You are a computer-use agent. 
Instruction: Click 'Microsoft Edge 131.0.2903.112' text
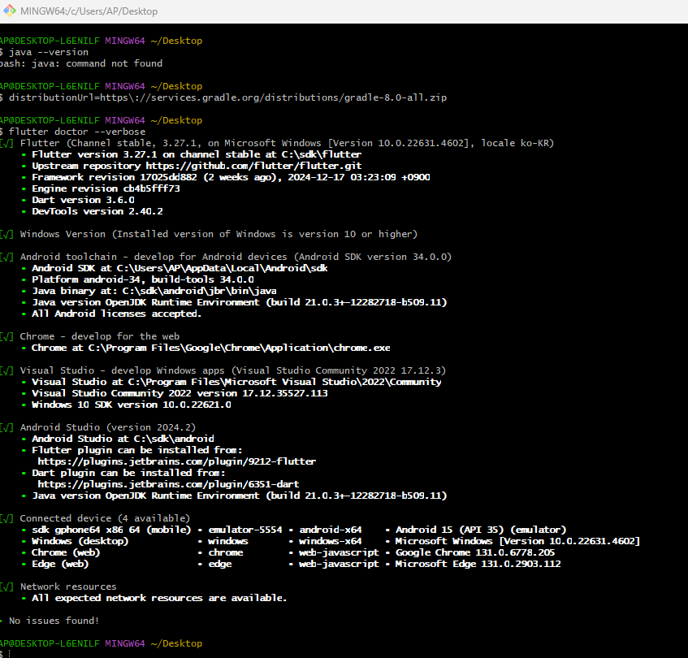tap(478, 564)
